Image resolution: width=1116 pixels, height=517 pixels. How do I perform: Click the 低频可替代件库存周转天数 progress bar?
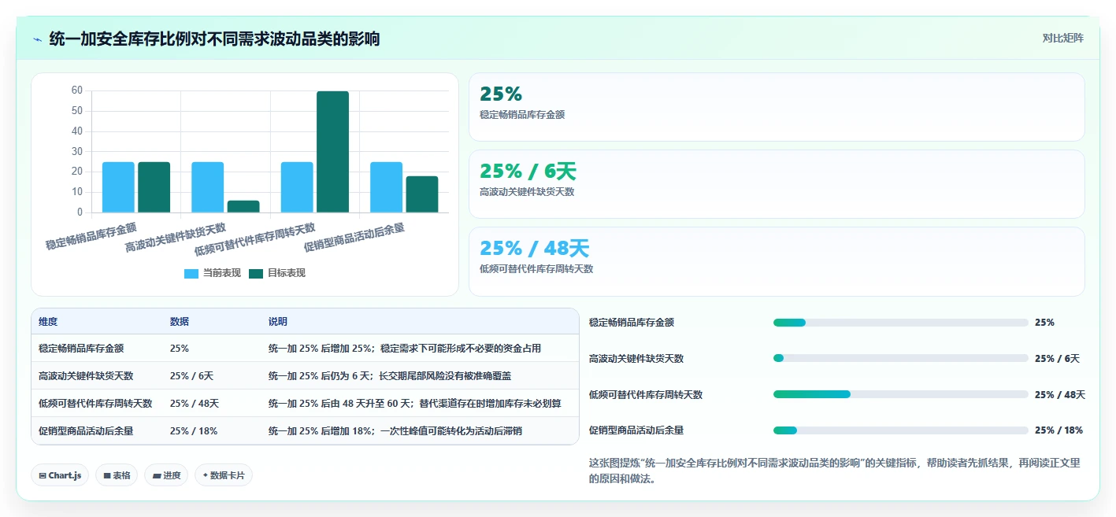[x=901, y=394]
